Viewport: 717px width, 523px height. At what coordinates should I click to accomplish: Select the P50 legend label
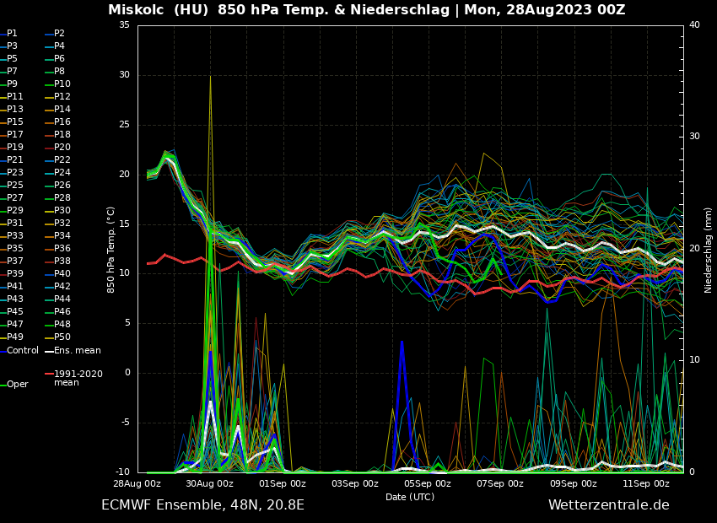coord(62,337)
